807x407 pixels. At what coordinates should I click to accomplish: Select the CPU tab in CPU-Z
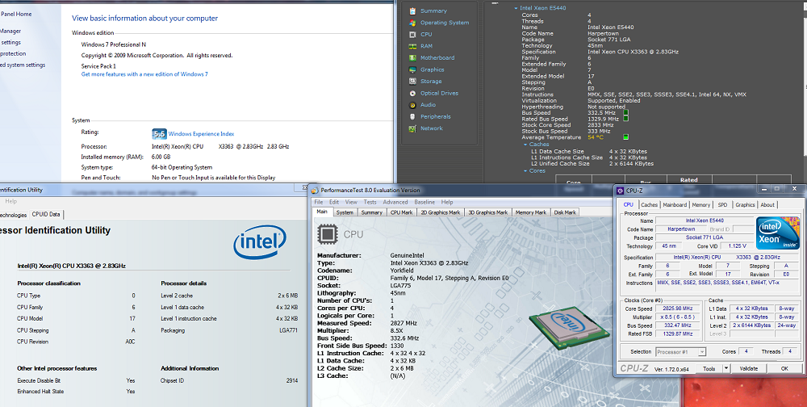pyautogui.click(x=629, y=204)
